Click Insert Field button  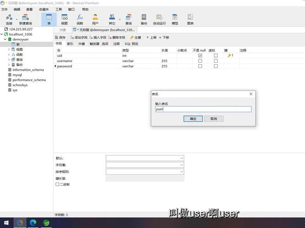(x=98, y=37)
